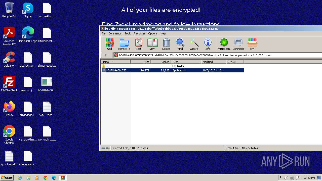Viewport: 322px width, 181px height.
Task: Click the Start button
Action: (x=7, y=178)
